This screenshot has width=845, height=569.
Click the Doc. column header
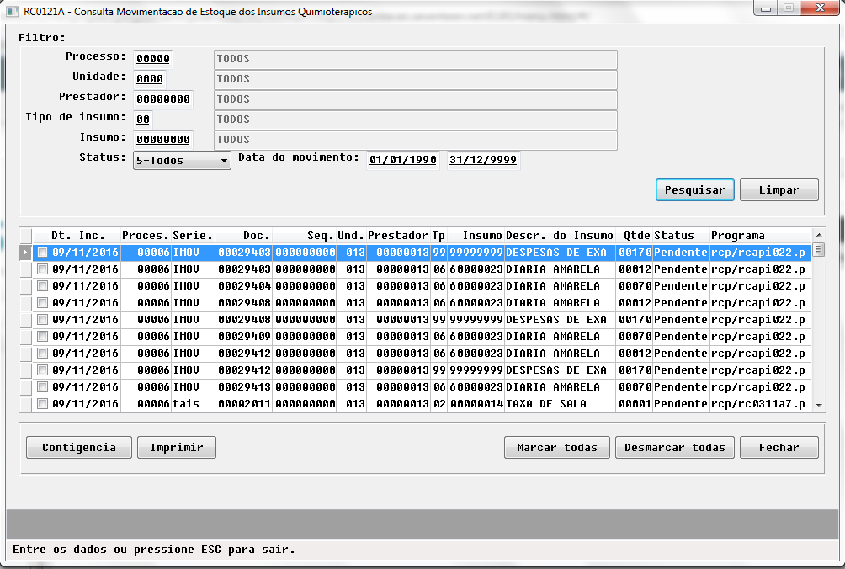pos(243,236)
